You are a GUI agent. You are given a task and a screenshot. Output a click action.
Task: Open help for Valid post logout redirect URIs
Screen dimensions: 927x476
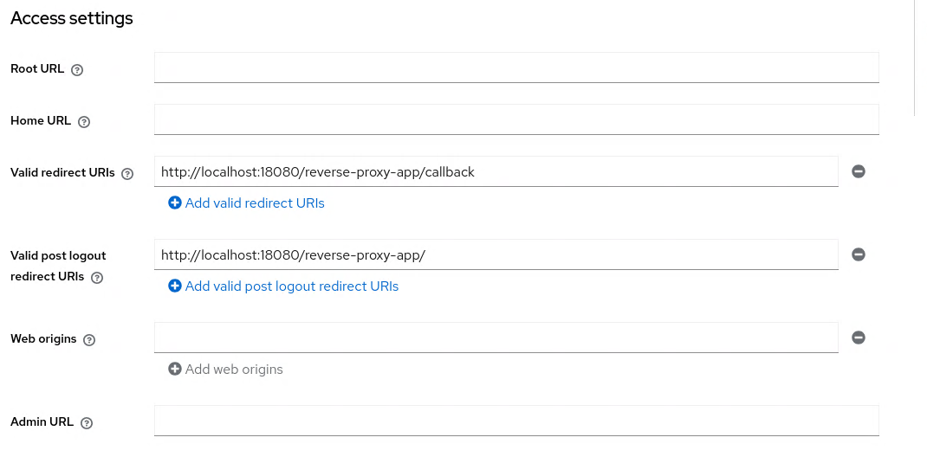click(x=97, y=279)
